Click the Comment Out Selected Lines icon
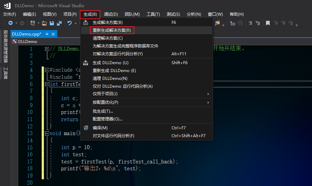The image size is (312, 186). pyautogui.click(x=250, y=23)
